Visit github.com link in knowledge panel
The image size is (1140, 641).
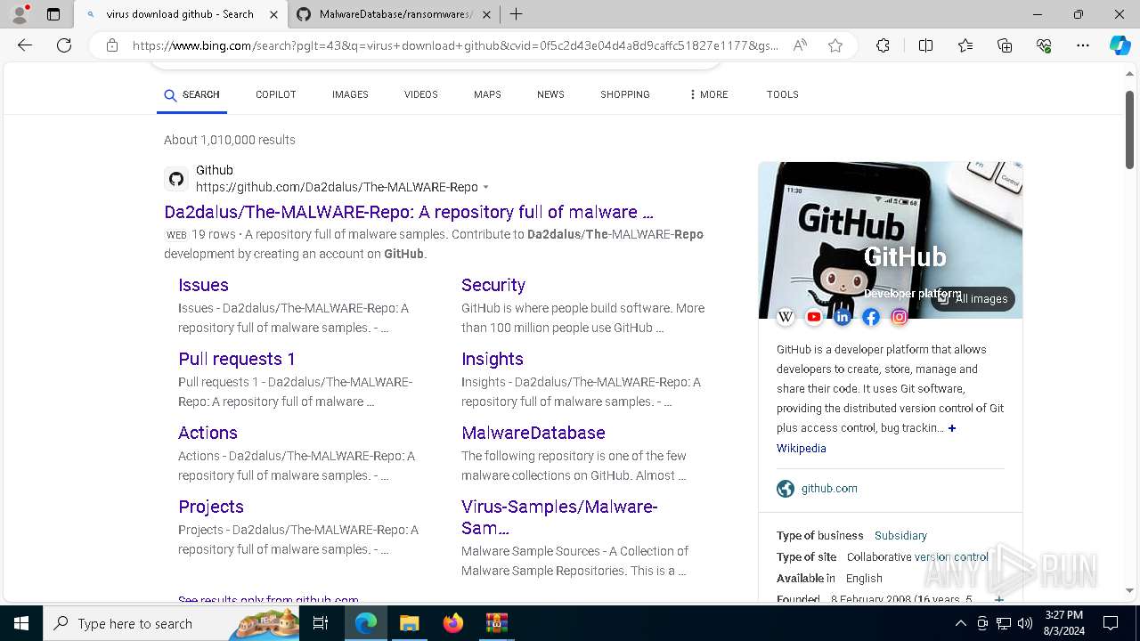click(x=829, y=489)
